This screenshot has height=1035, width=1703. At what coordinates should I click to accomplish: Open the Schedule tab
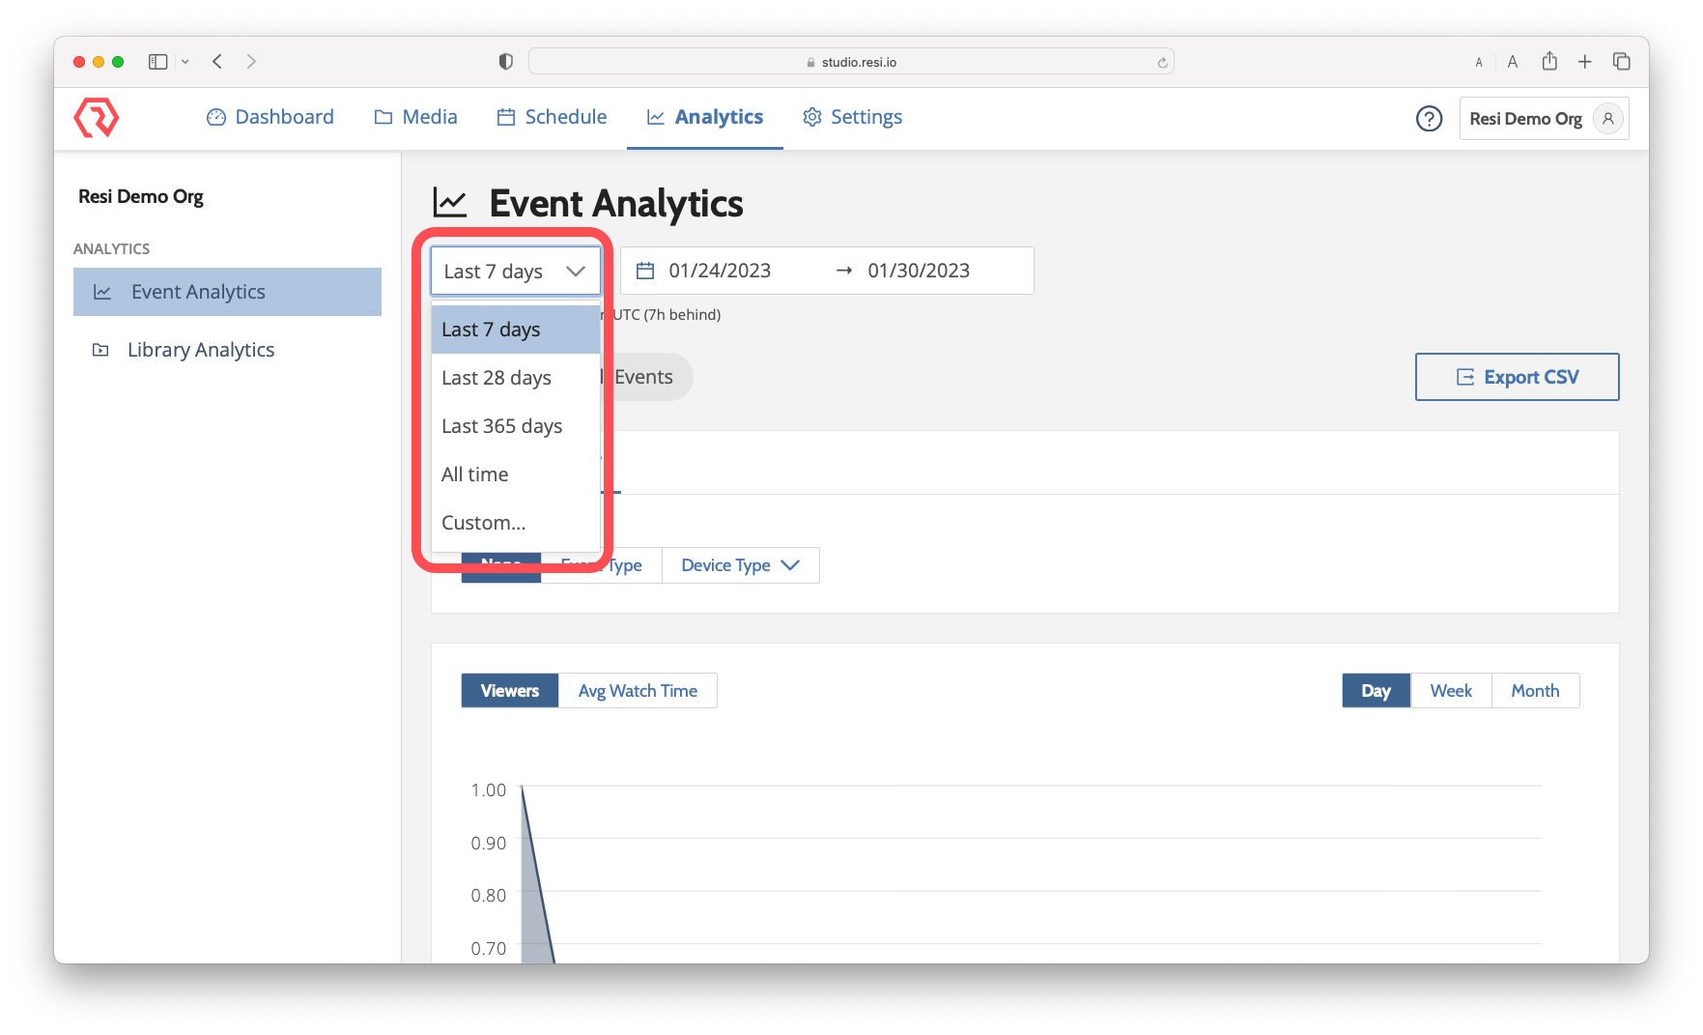point(552,117)
